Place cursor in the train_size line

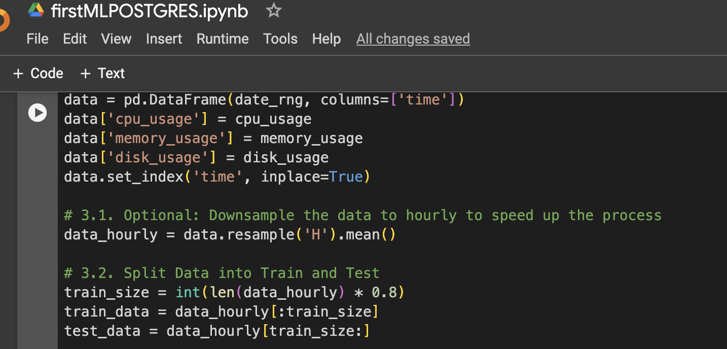pos(233,292)
